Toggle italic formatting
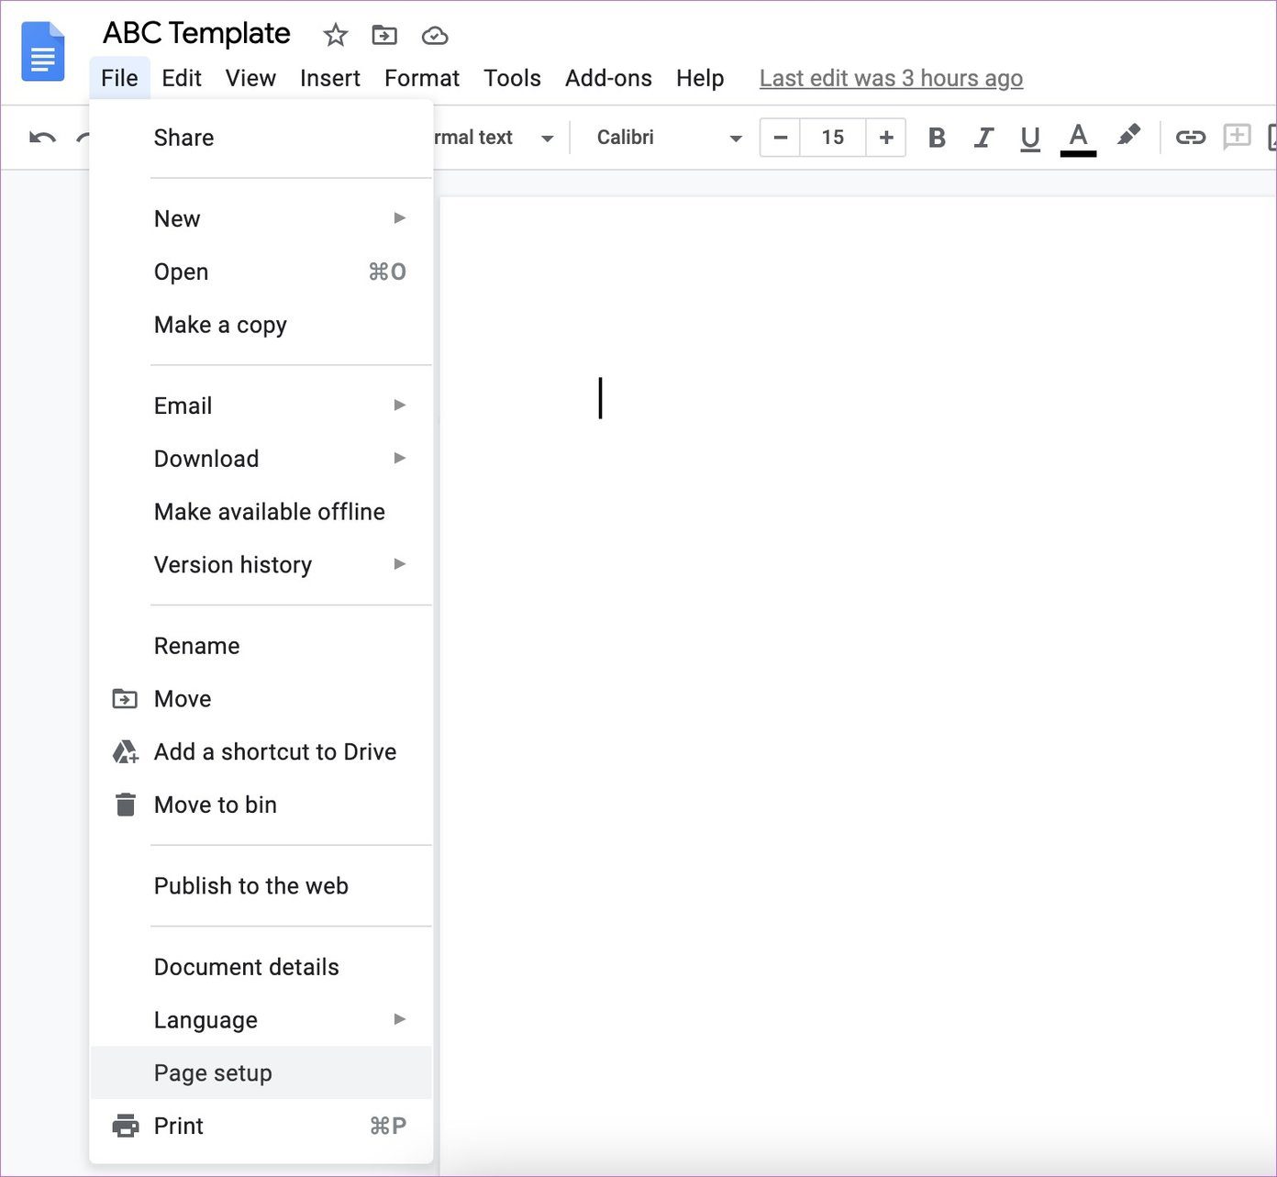 983,138
